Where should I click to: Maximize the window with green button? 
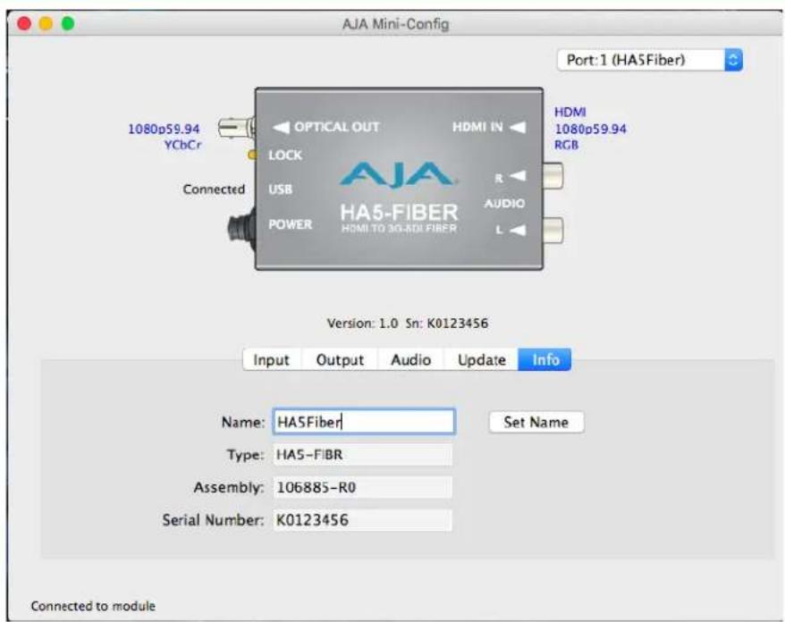68,23
